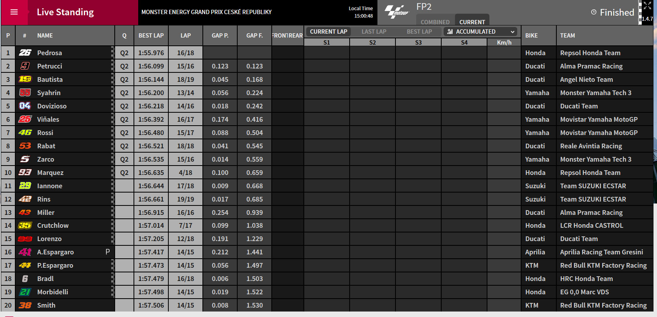Image resolution: width=657 pixels, height=317 pixels.
Task: Show CURRENT LAP sector times
Action: coord(328,32)
